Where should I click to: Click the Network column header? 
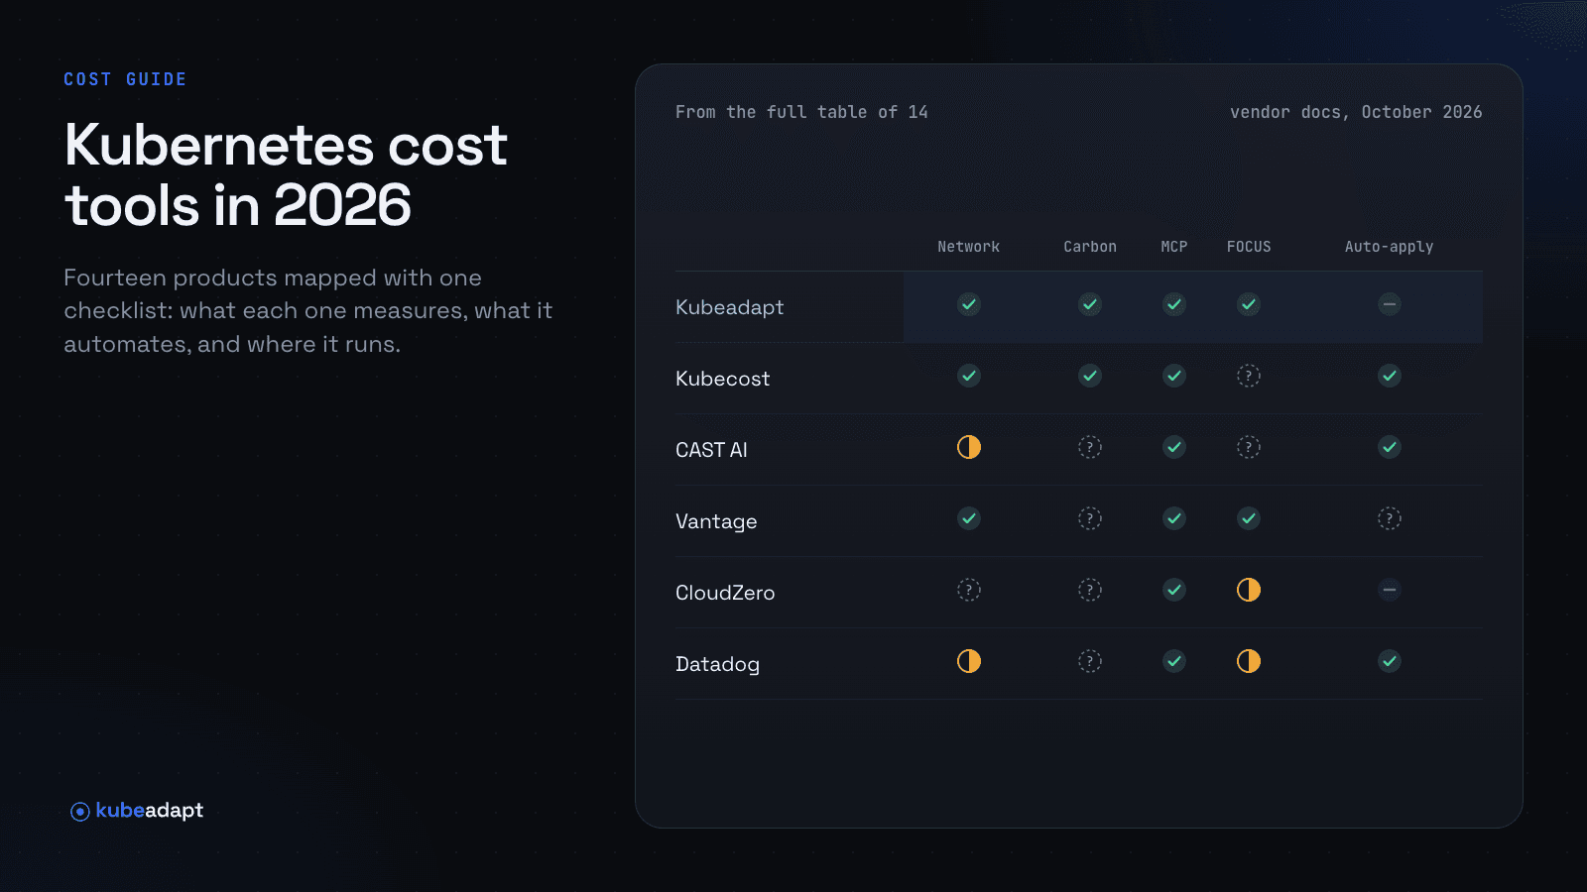click(969, 247)
